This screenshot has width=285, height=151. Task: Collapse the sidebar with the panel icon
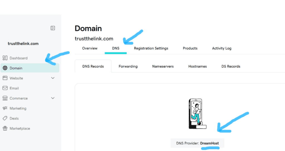click(x=53, y=28)
